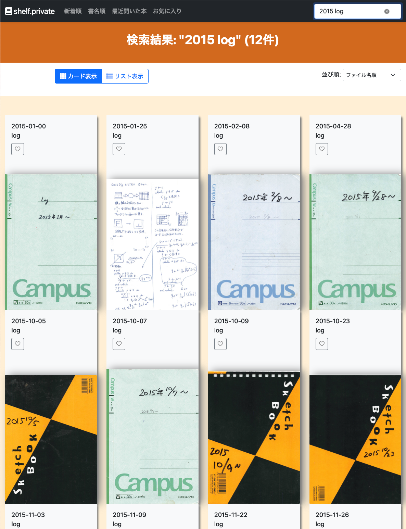Image resolution: width=406 pixels, height=529 pixels.
Task: Click the title "2015-11-26"
Action: [x=332, y=515]
